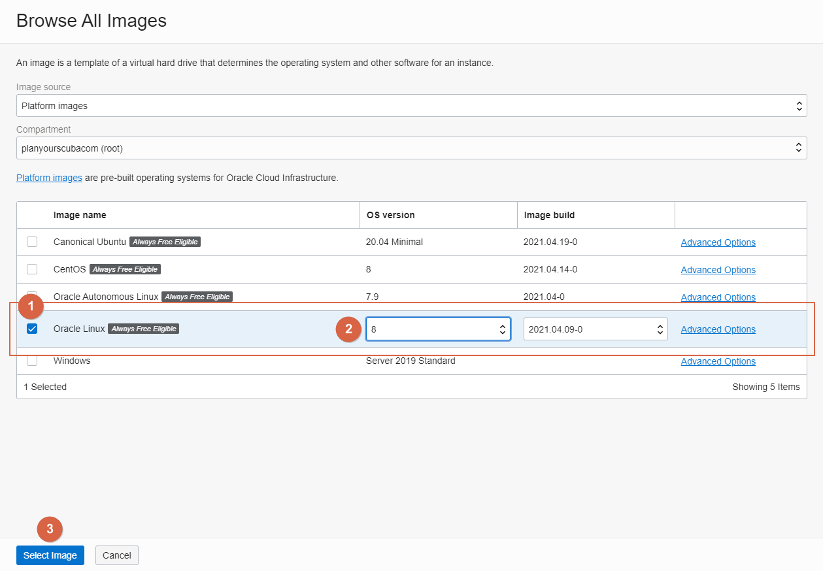The height and width of the screenshot is (571, 823).
Task: Click the Oracle Linux image name
Action: pos(79,329)
